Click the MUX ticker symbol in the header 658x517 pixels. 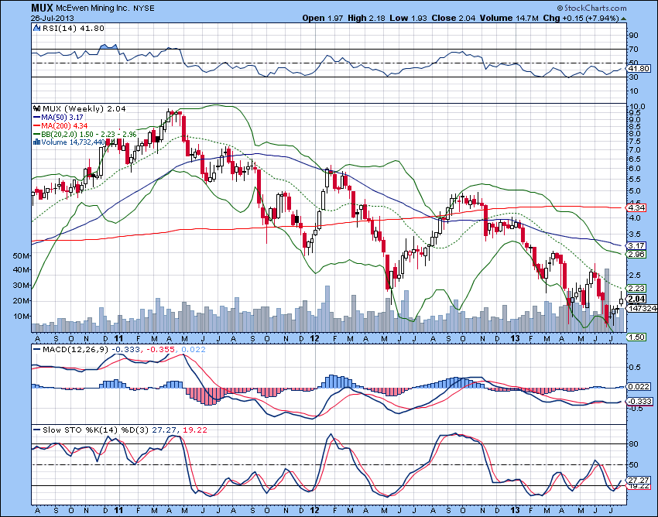pyautogui.click(x=42, y=8)
